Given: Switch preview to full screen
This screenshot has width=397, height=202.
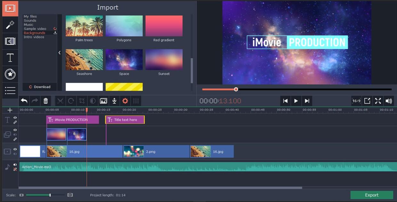Looking at the screenshot, I should [378, 101].
